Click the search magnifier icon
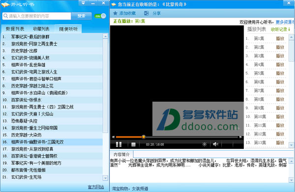 pos(5,16)
